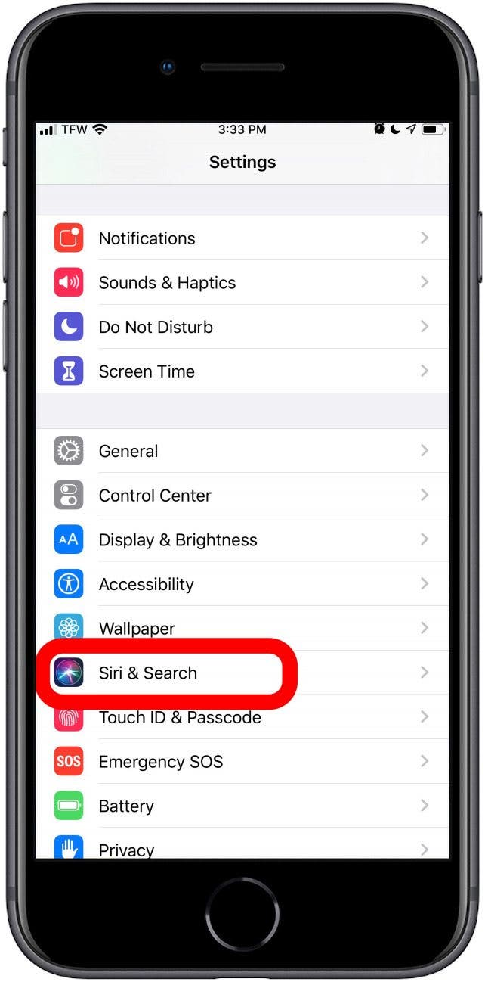
Task: Tap the Siri & Search icon
Action: pos(69,673)
